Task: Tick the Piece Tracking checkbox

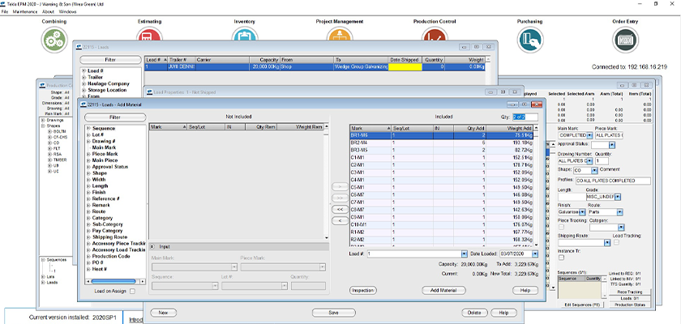Action: click(562, 226)
